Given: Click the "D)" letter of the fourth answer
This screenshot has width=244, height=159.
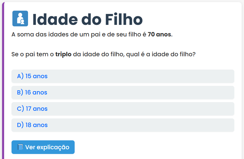Looking at the screenshot, I should coord(20,125).
